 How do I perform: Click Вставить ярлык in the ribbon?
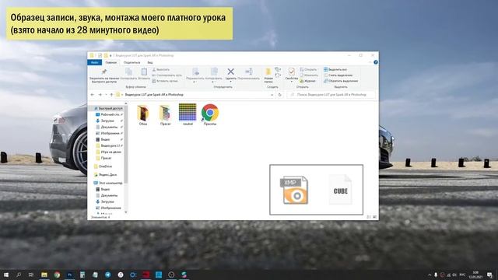(x=165, y=81)
